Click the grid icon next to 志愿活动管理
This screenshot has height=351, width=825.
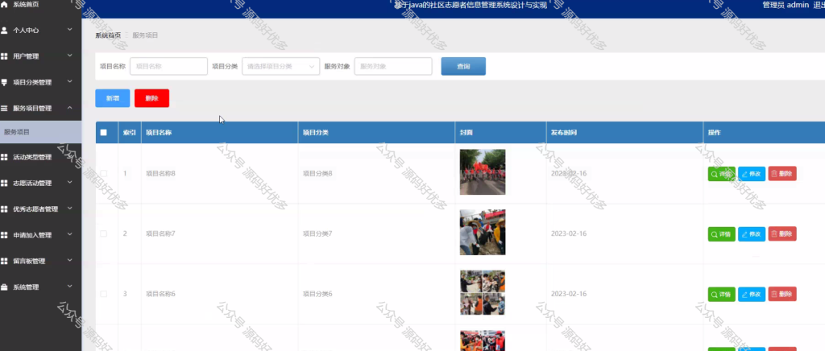point(4,184)
